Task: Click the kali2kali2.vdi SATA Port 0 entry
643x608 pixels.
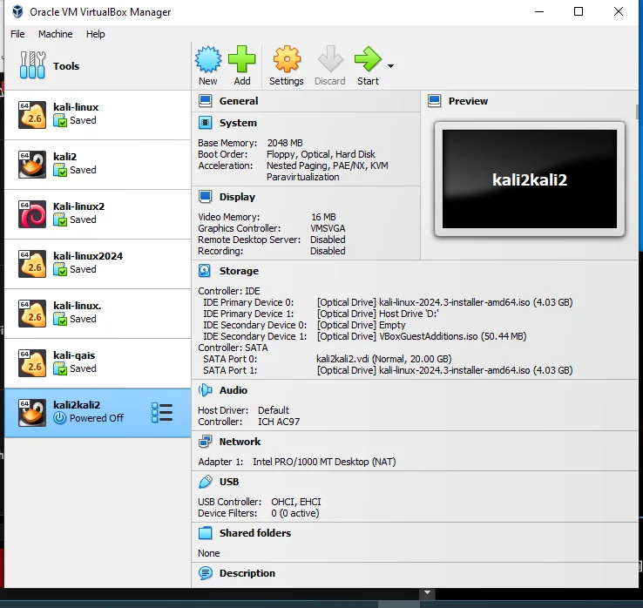Action: click(384, 359)
